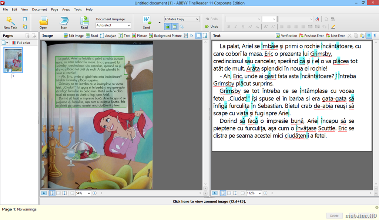Viewport: 379px width, 220px height.
Task: Click the Undo arrow button
Action: pos(212,27)
